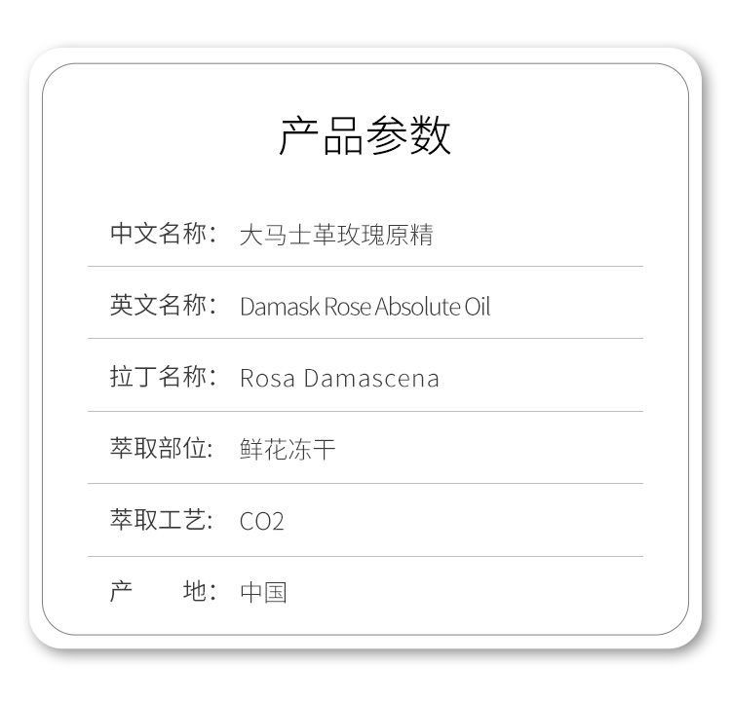Viewport: 731px width, 702px height.
Task: Click the "萃取工艺" label
Action: (159, 520)
